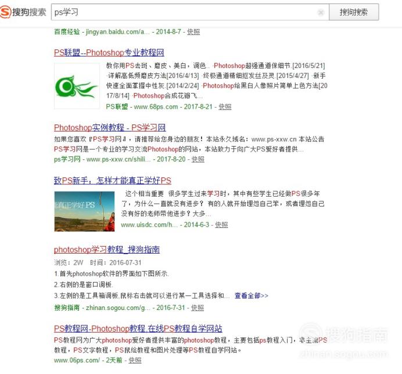Open the PS教程网-Photoshop教程 在线PS教程自学网站 result
This screenshot has width=402, height=374.
coord(138,329)
